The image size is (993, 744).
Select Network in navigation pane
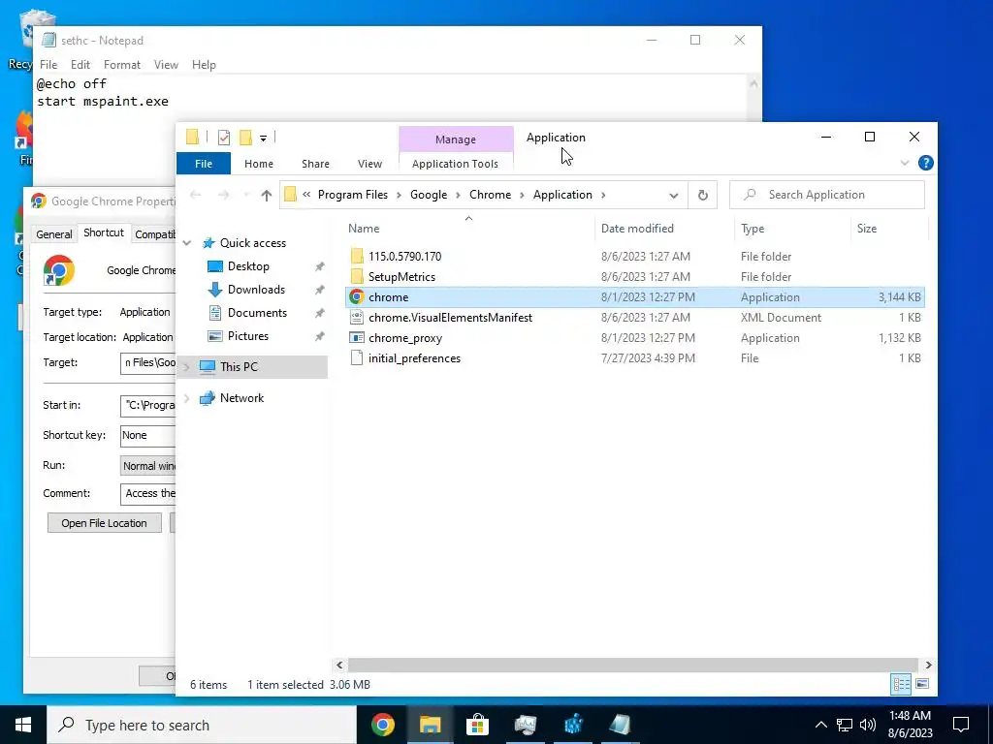click(241, 398)
